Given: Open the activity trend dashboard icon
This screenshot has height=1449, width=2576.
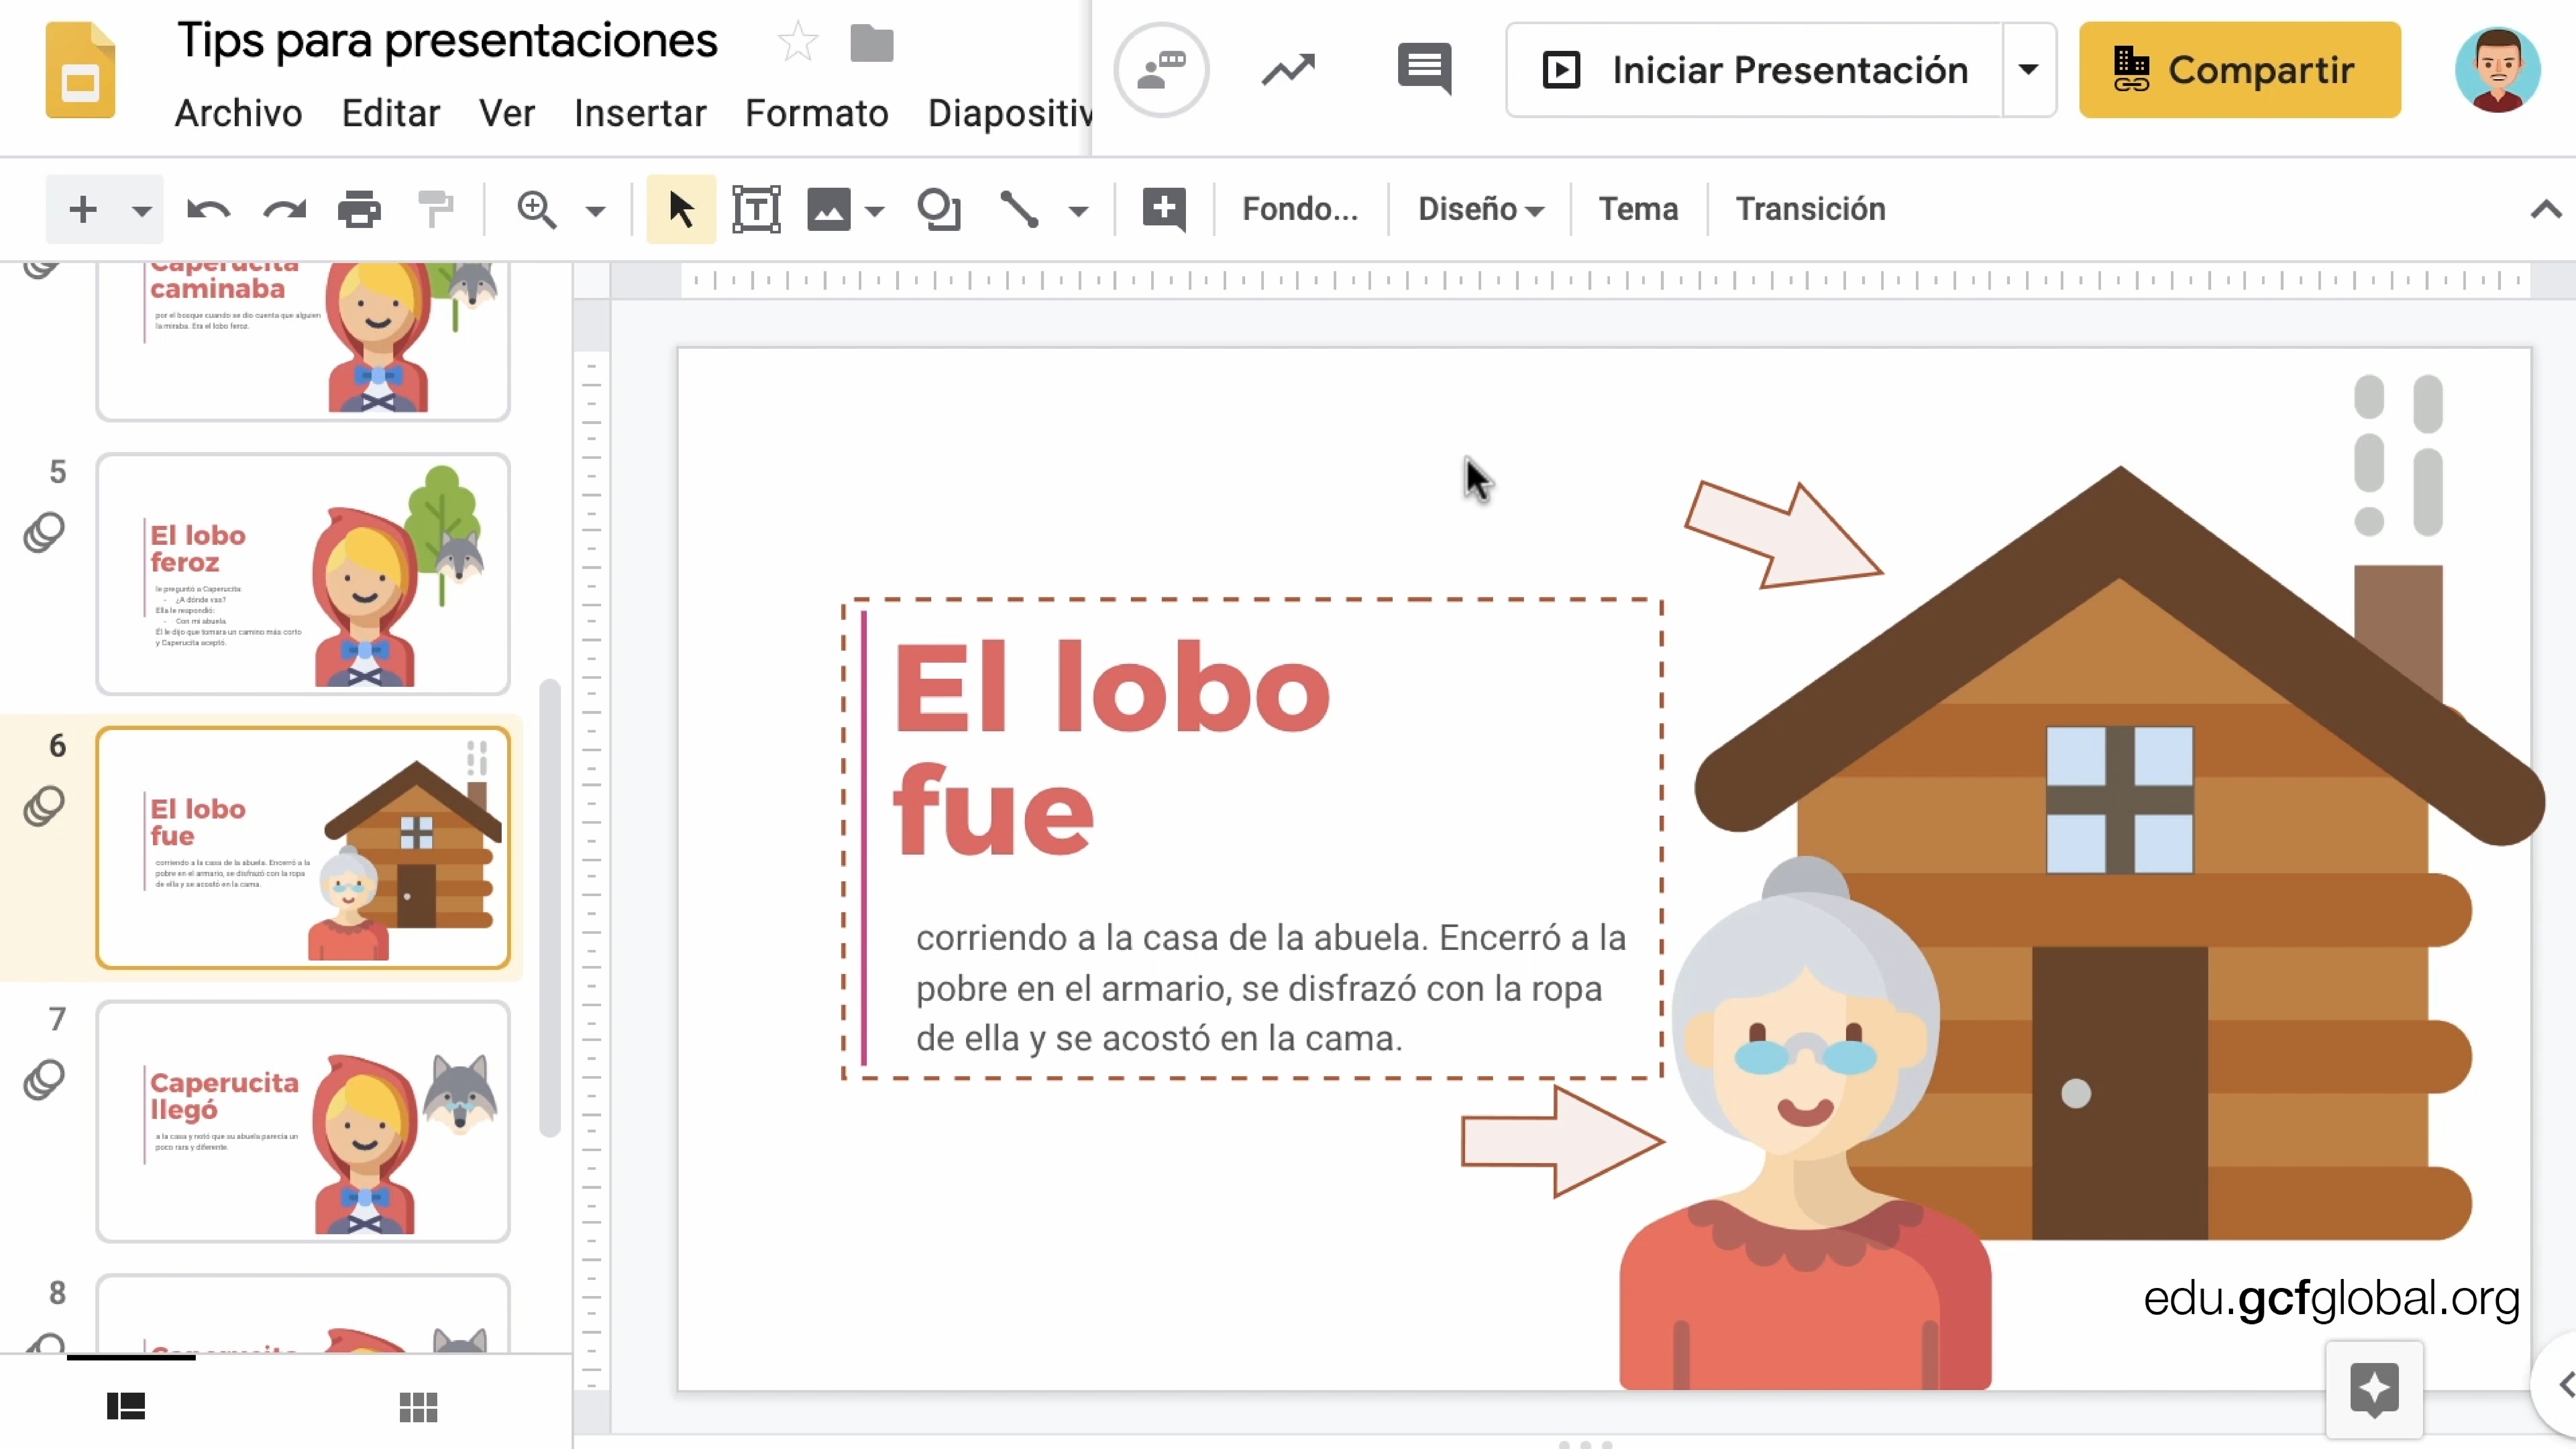Looking at the screenshot, I should (x=1288, y=70).
